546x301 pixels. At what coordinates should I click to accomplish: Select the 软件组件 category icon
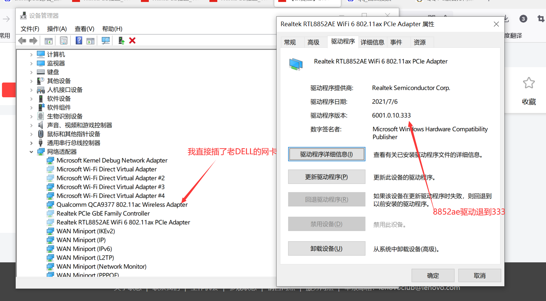point(41,107)
